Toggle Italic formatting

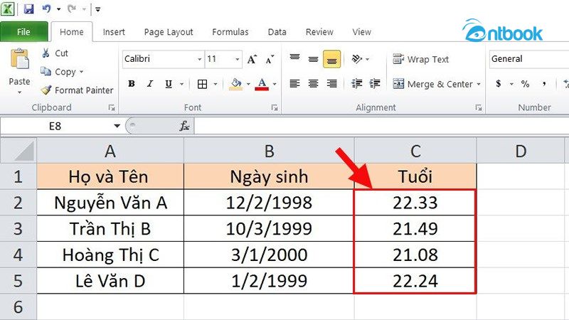(150, 84)
